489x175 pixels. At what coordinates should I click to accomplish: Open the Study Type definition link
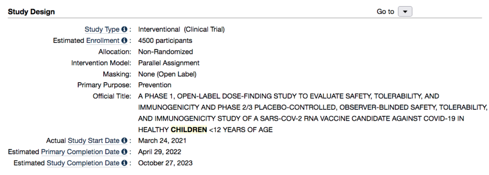point(102,30)
